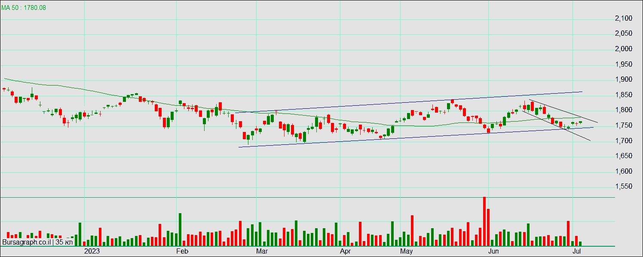
Task: Click the 1,650 price axis label
Action: pyautogui.click(x=623, y=156)
